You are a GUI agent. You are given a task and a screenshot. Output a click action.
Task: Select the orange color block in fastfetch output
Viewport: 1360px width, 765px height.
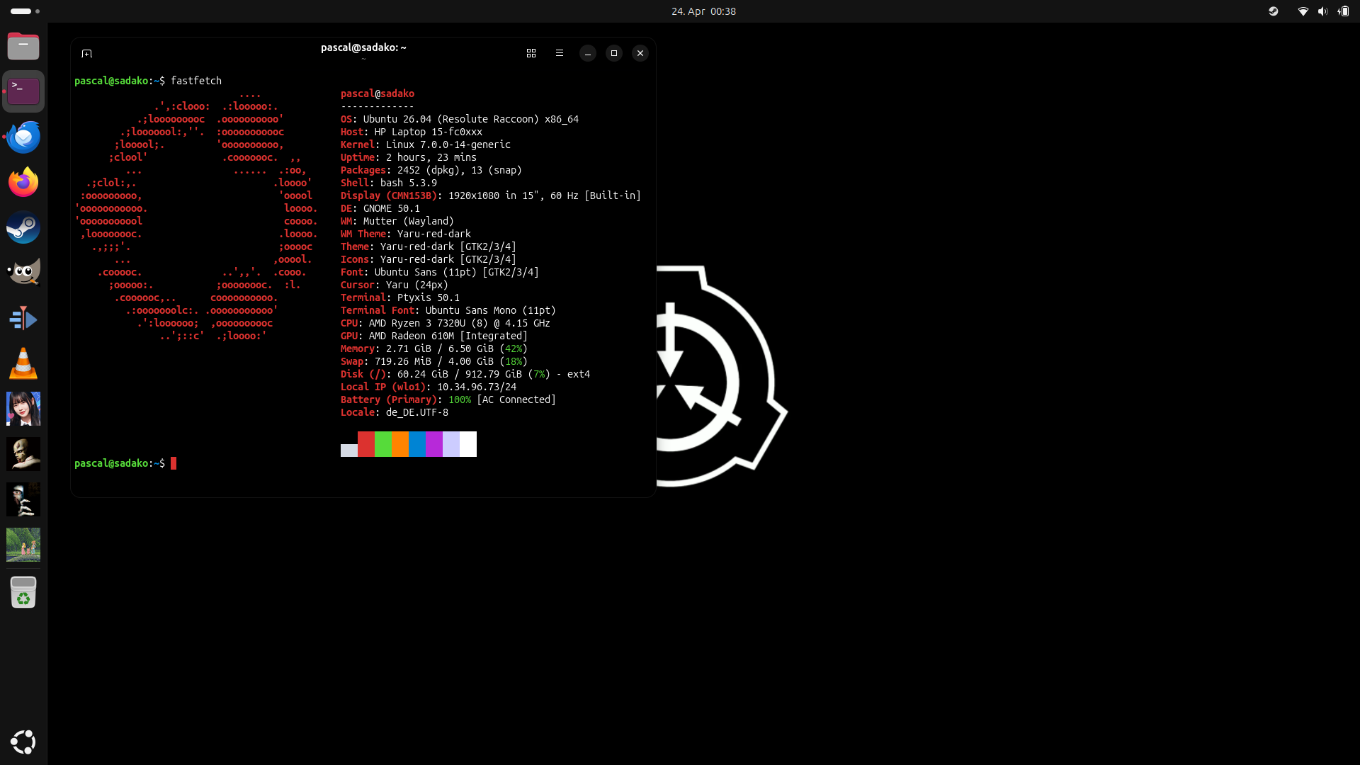click(x=400, y=444)
